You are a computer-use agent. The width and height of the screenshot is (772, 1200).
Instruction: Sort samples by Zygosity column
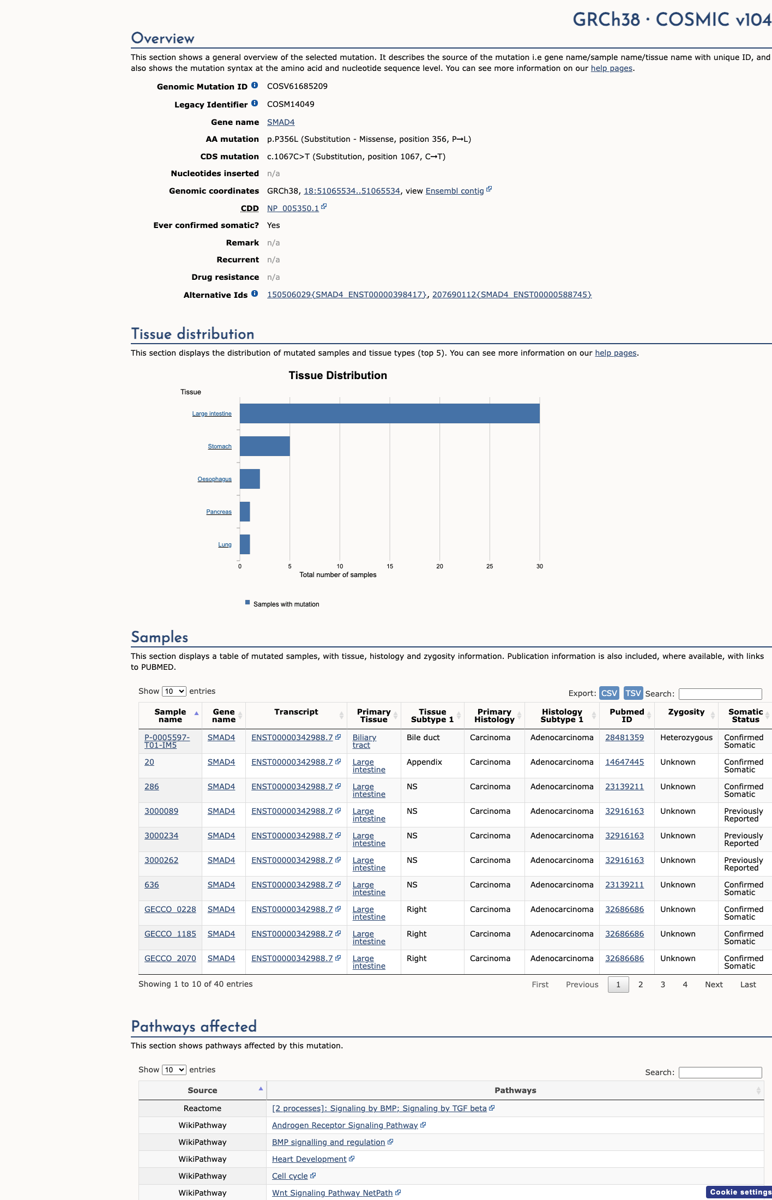pos(686,716)
